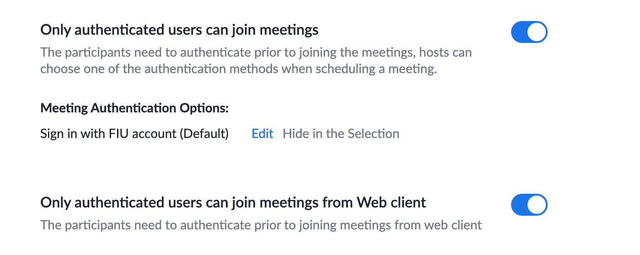Click the description about joining from web client

[261, 225]
